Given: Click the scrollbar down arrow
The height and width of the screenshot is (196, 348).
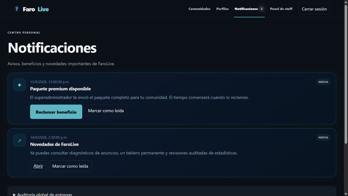Looking at the screenshot, I should (x=346, y=194).
